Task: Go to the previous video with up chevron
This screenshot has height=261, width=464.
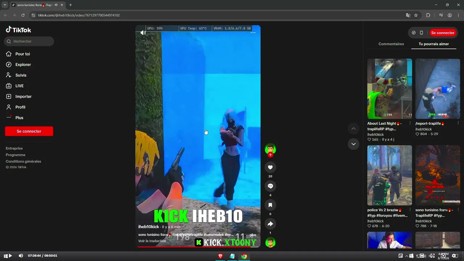Action: tap(353, 129)
